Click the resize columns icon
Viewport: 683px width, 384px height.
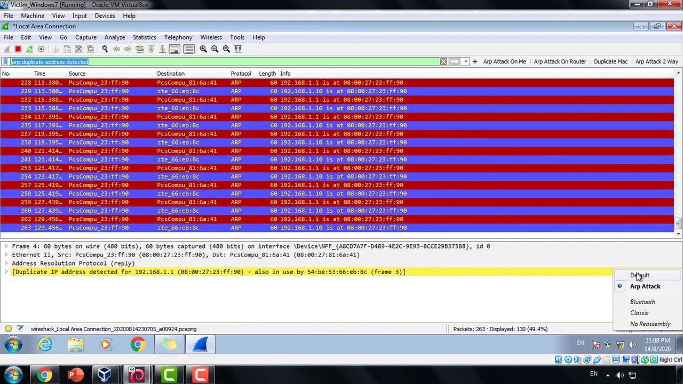tap(238, 49)
